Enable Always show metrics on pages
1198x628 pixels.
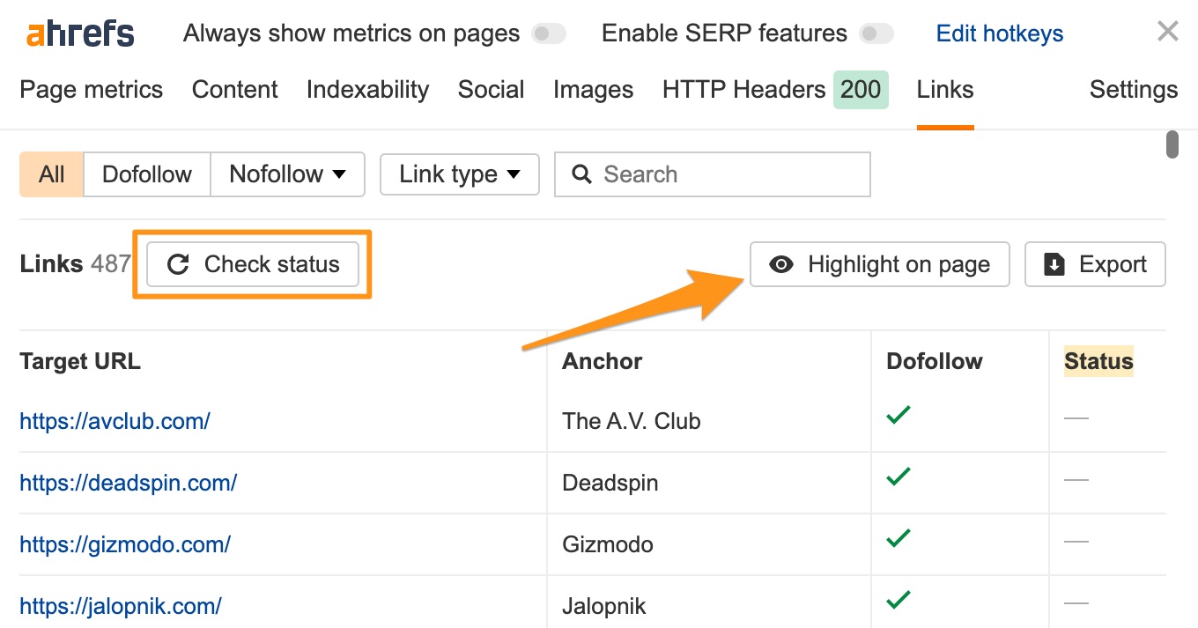coord(548,33)
